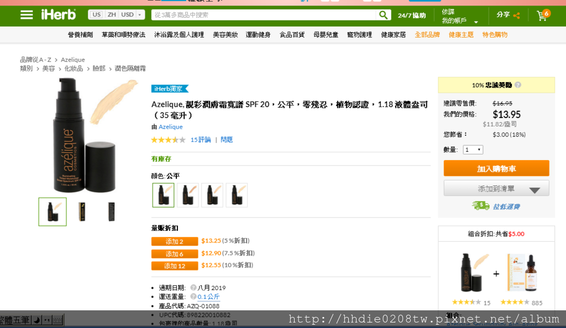Select the first product image thumbnail
This screenshot has width=566, height=328.
pyautogui.click(x=53, y=211)
